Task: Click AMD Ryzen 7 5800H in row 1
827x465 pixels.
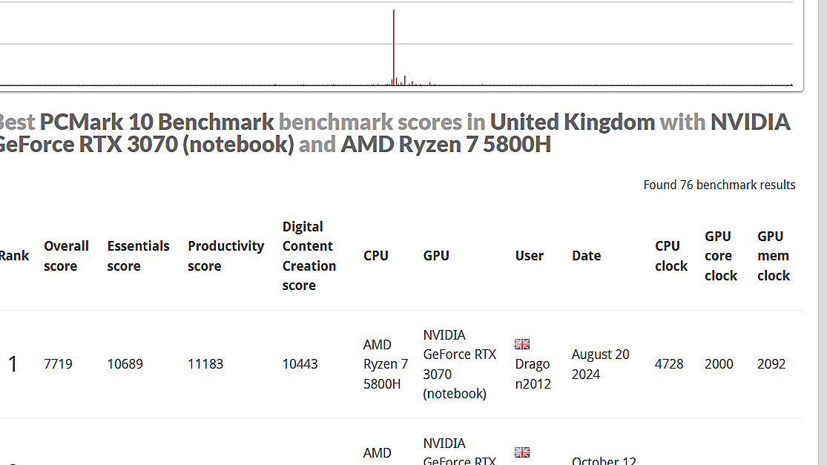Action: click(x=386, y=364)
